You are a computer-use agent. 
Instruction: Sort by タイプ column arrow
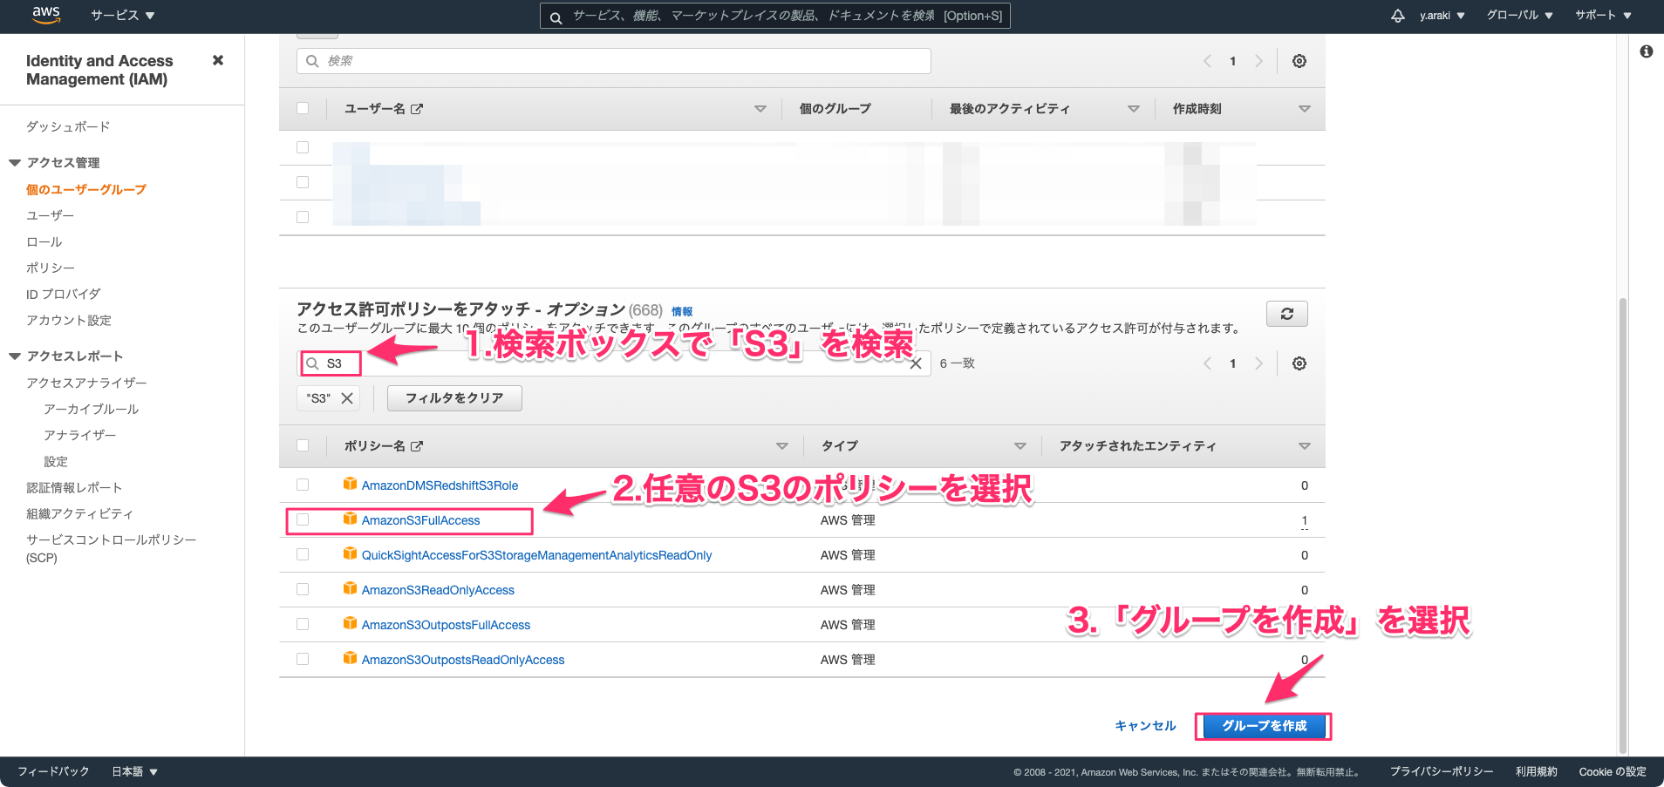point(1020,446)
